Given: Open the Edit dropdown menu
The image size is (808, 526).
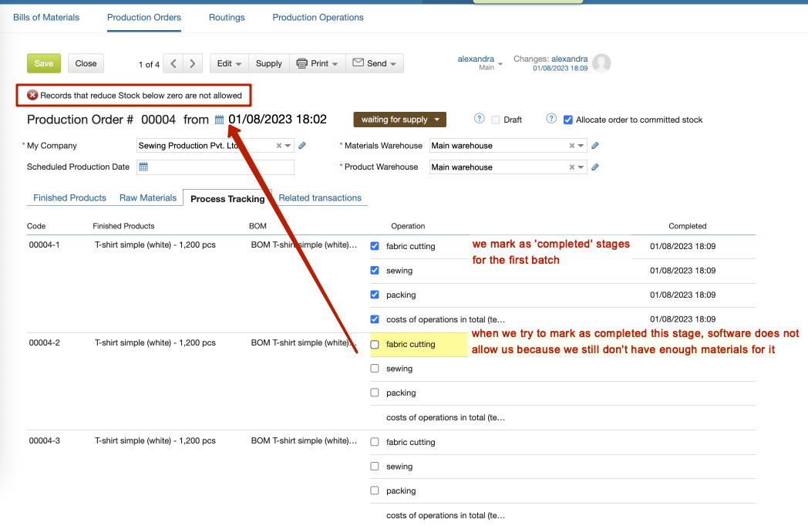Looking at the screenshot, I should pos(229,63).
